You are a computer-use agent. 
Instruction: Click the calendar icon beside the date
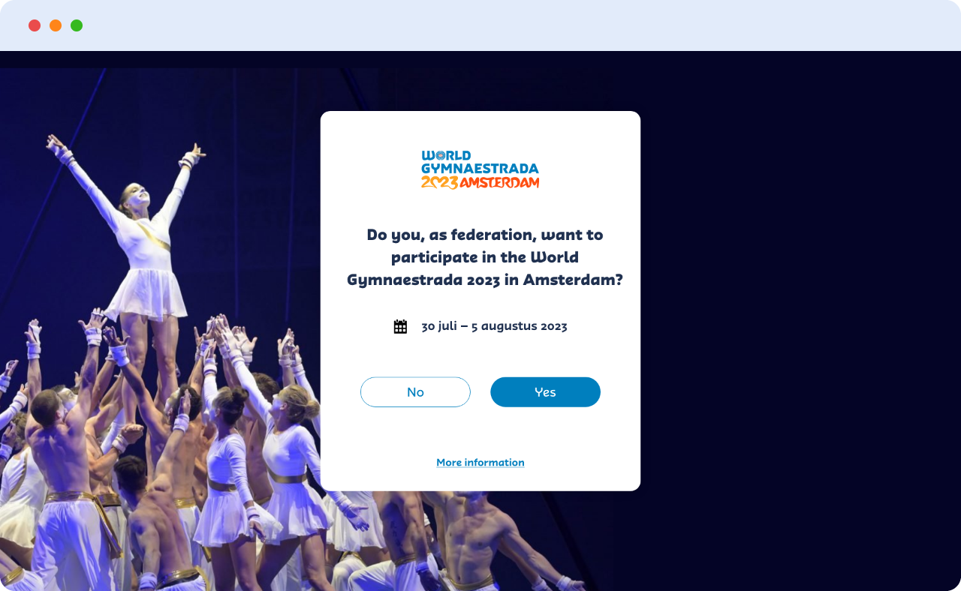click(400, 326)
